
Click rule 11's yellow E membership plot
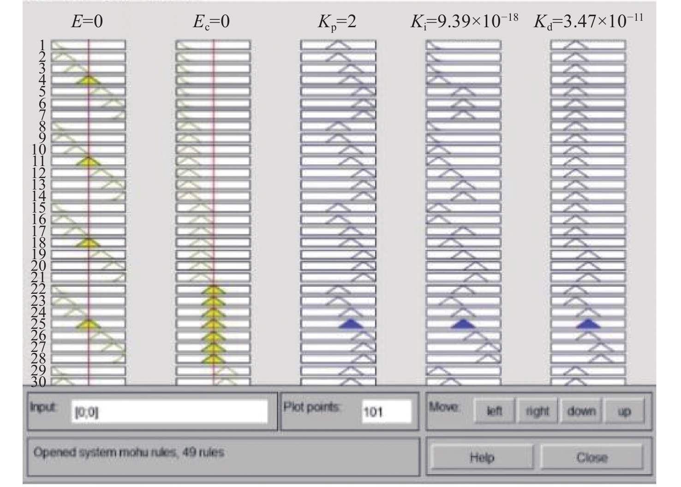pos(88,161)
